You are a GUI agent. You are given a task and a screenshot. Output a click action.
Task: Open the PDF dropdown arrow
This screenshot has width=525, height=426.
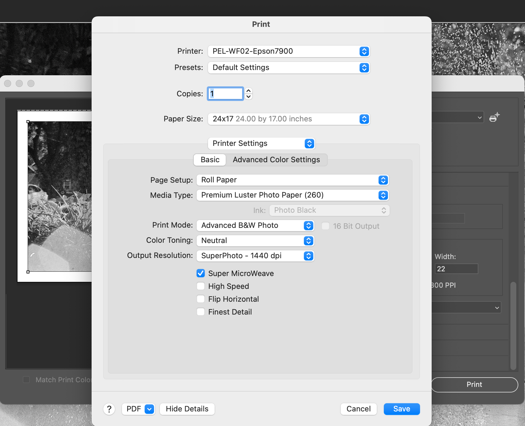tap(149, 409)
